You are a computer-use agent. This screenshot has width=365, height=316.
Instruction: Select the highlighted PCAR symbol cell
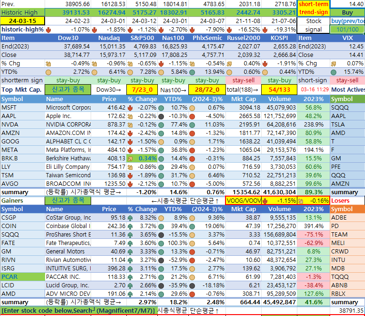23,277
